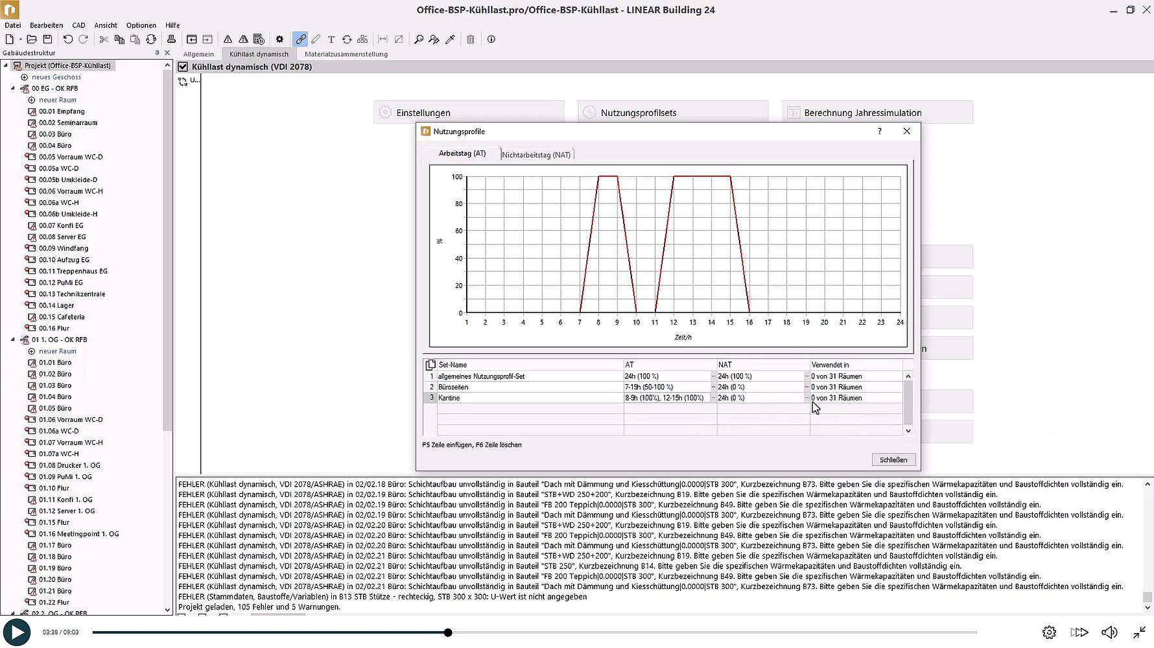Pin the Gebäudestruktur panel
This screenshot has height=648, width=1154.
157,53
